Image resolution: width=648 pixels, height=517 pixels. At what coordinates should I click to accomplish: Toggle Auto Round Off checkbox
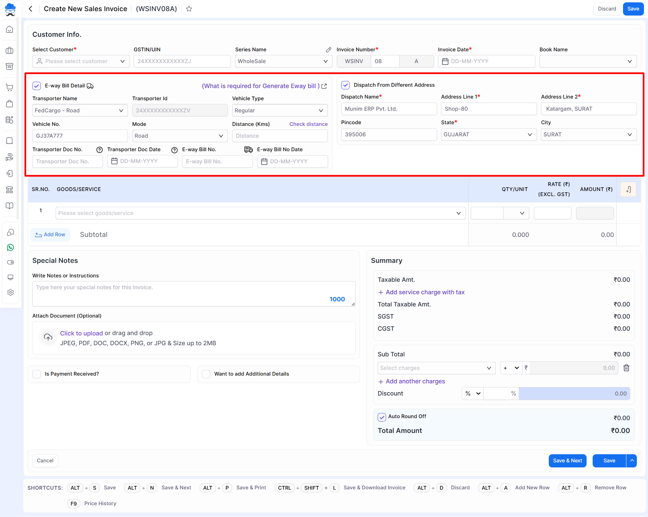pyautogui.click(x=382, y=417)
